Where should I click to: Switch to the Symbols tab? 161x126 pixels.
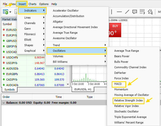pos(10,90)
